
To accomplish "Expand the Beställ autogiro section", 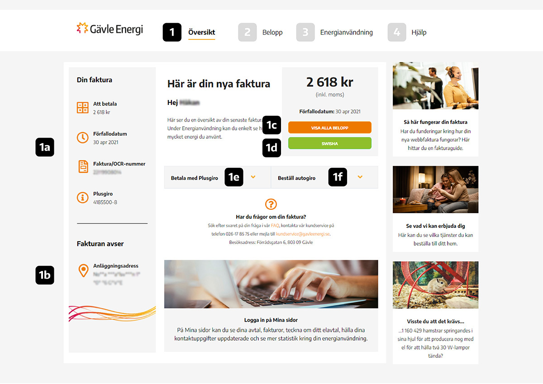I will coord(324,177).
